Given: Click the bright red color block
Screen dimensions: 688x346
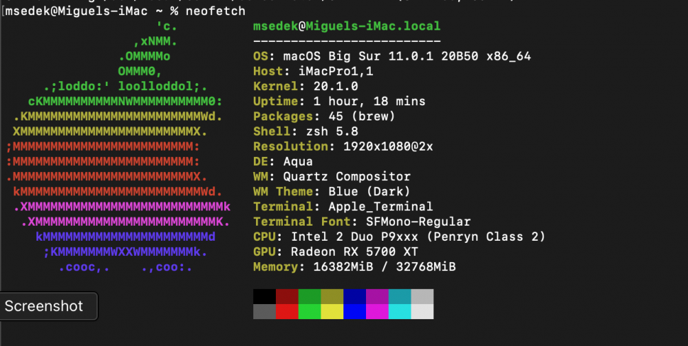Looking at the screenshot, I should pos(287,312).
